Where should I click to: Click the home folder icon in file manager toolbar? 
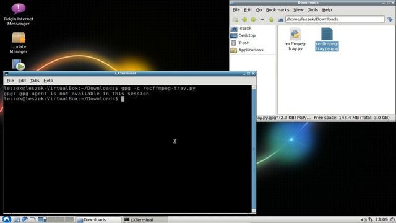coord(280,19)
